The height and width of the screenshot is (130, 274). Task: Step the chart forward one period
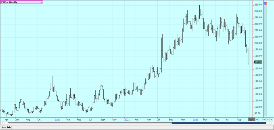(268, 123)
